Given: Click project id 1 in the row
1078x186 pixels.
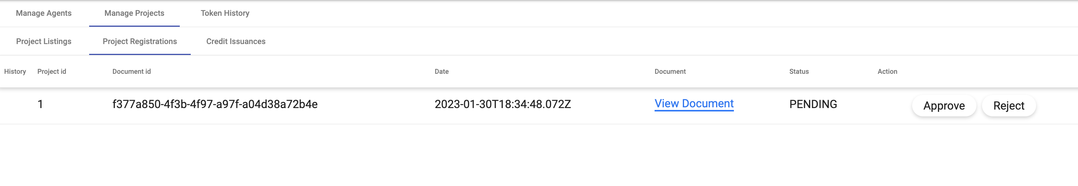Looking at the screenshot, I should pos(40,104).
